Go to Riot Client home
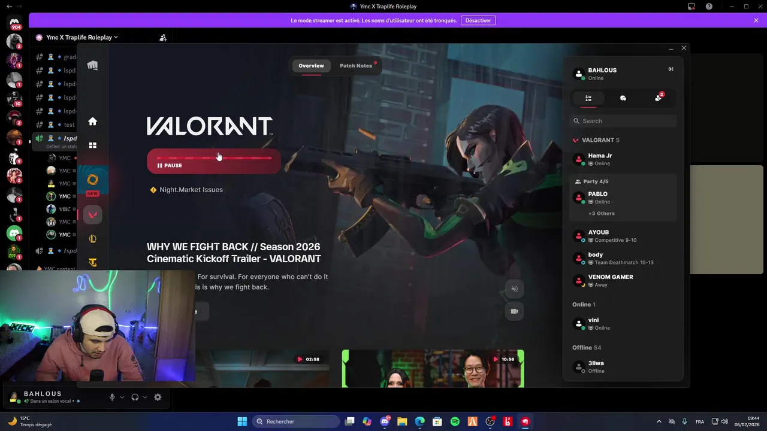Image resolution: width=767 pixels, height=431 pixels. tap(92, 122)
